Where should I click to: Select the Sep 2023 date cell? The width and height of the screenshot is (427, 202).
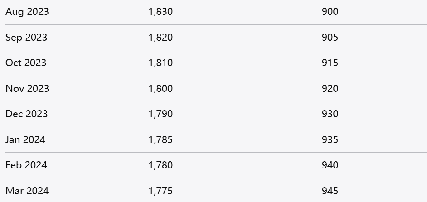pyautogui.click(x=26, y=37)
